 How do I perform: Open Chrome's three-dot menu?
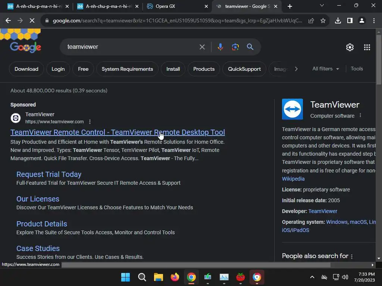point(374,21)
